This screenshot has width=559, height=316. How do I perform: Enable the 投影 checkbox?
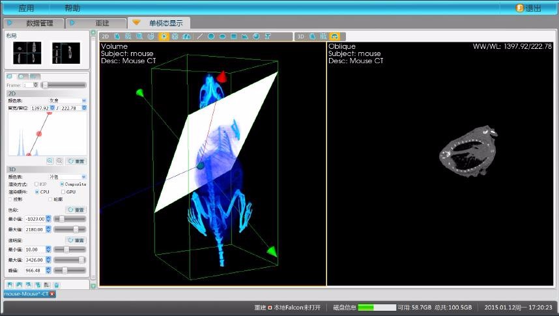pyautogui.click(x=10, y=199)
